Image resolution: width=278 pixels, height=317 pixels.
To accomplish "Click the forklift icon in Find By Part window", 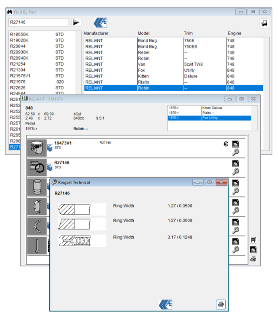I will pos(264,23).
